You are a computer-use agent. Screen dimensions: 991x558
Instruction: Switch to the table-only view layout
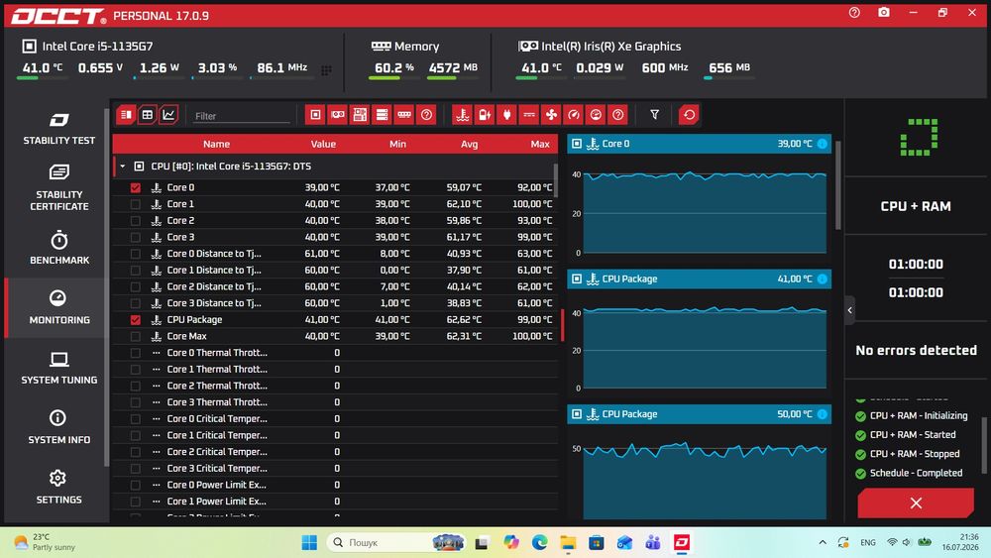148,115
